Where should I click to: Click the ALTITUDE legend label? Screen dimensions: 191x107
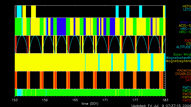coord(183,47)
